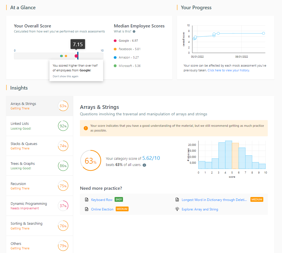Open the Keyboard Row problem link

click(x=102, y=200)
